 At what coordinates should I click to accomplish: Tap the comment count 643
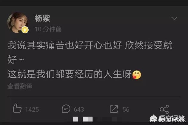tap(79, 110)
